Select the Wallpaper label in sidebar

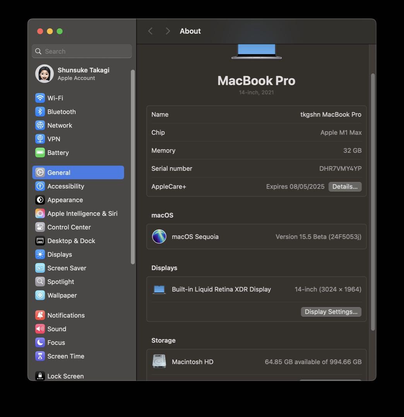tap(62, 295)
